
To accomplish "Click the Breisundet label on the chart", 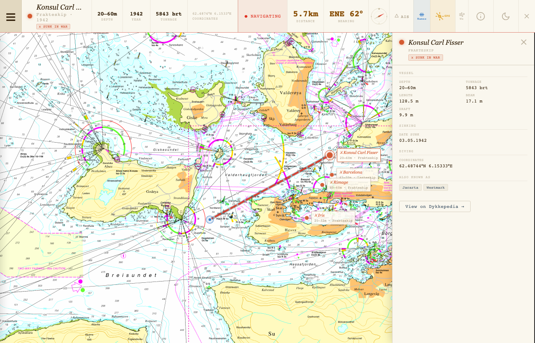I will click(x=131, y=275).
